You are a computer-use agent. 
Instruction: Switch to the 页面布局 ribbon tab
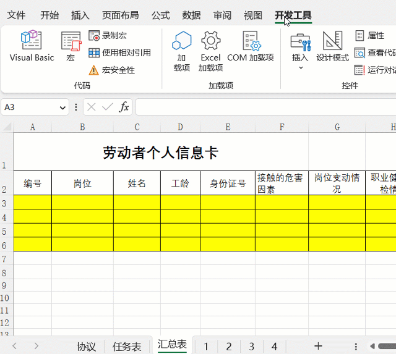[121, 15]
